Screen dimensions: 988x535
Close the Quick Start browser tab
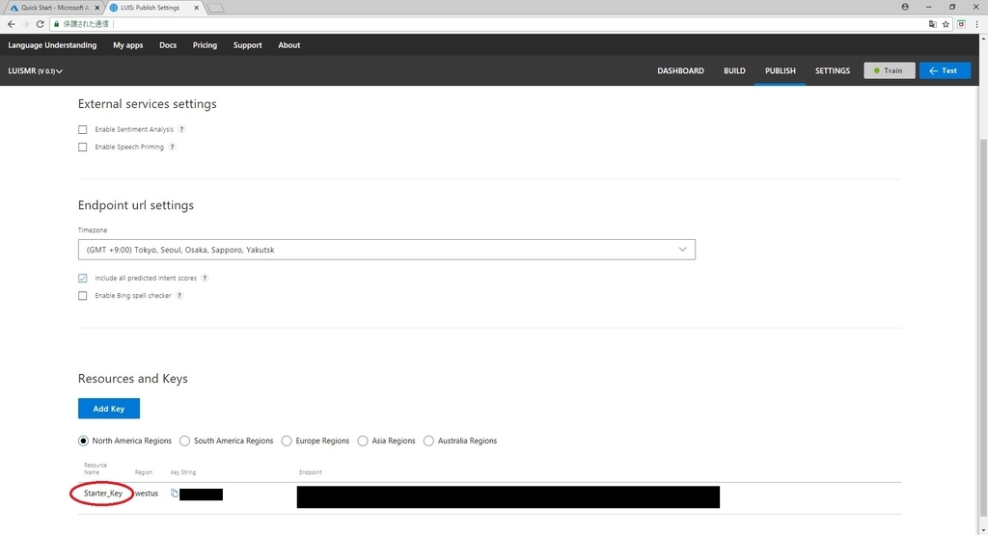(97, 8)
